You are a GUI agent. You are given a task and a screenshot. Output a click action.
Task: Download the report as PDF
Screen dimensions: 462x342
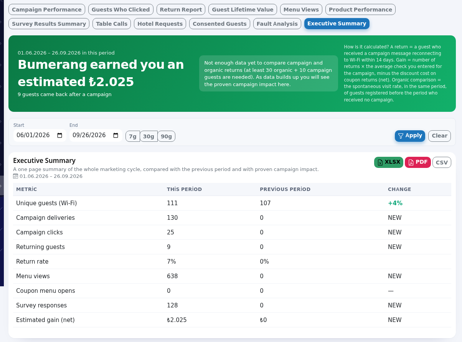pos(418,162)
